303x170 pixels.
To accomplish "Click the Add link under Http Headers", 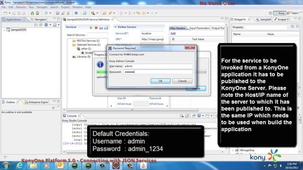I will click(173, 34).
